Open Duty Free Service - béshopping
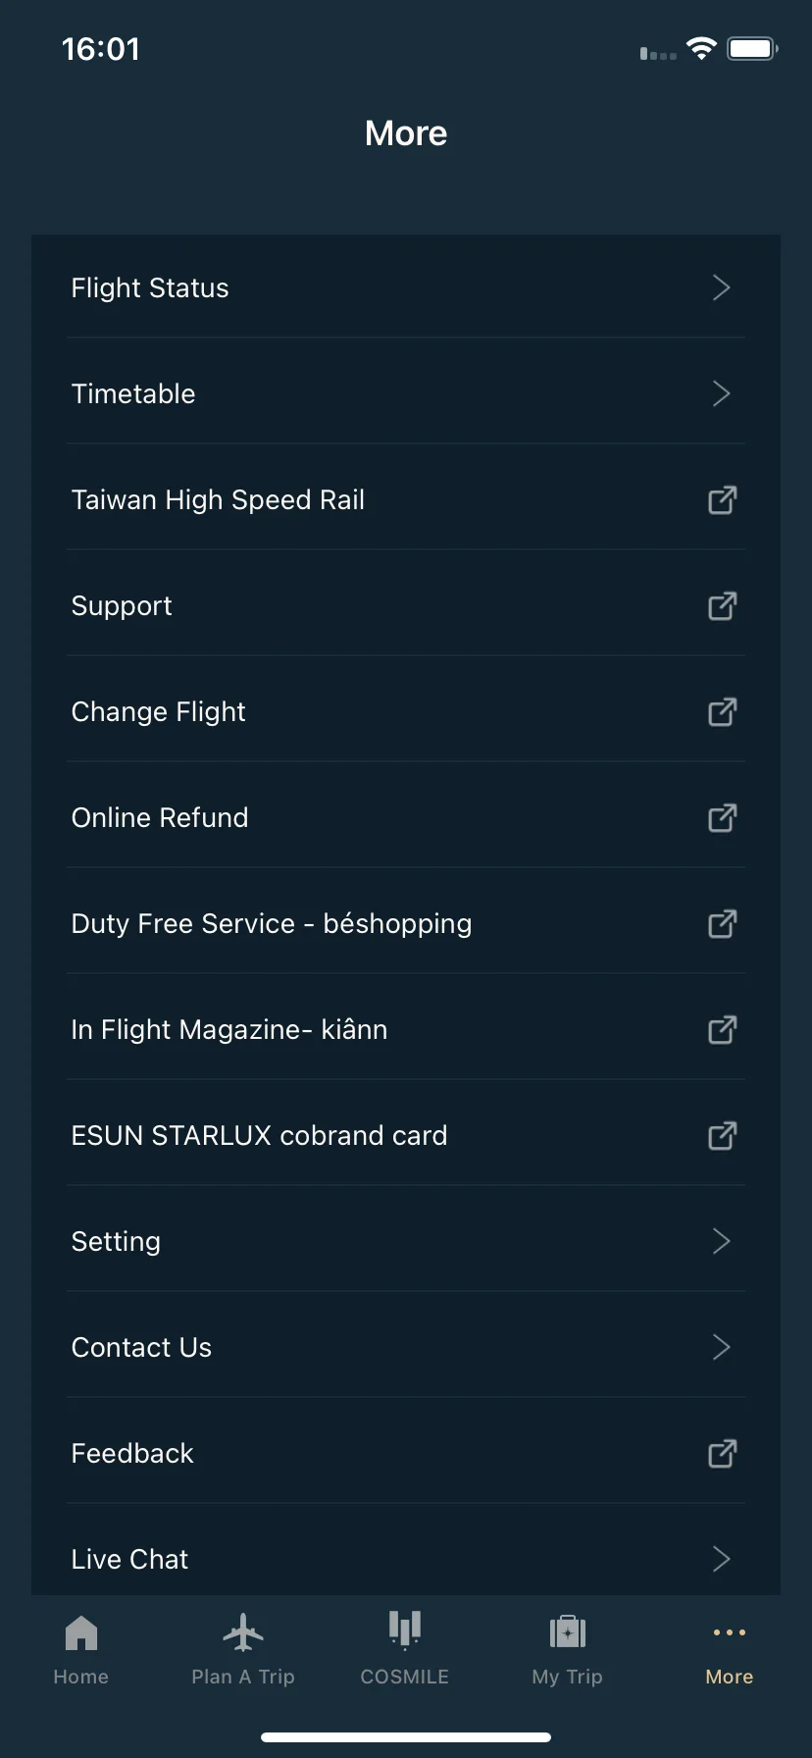Screen dimensions: 812x1758 click(406, 924)
